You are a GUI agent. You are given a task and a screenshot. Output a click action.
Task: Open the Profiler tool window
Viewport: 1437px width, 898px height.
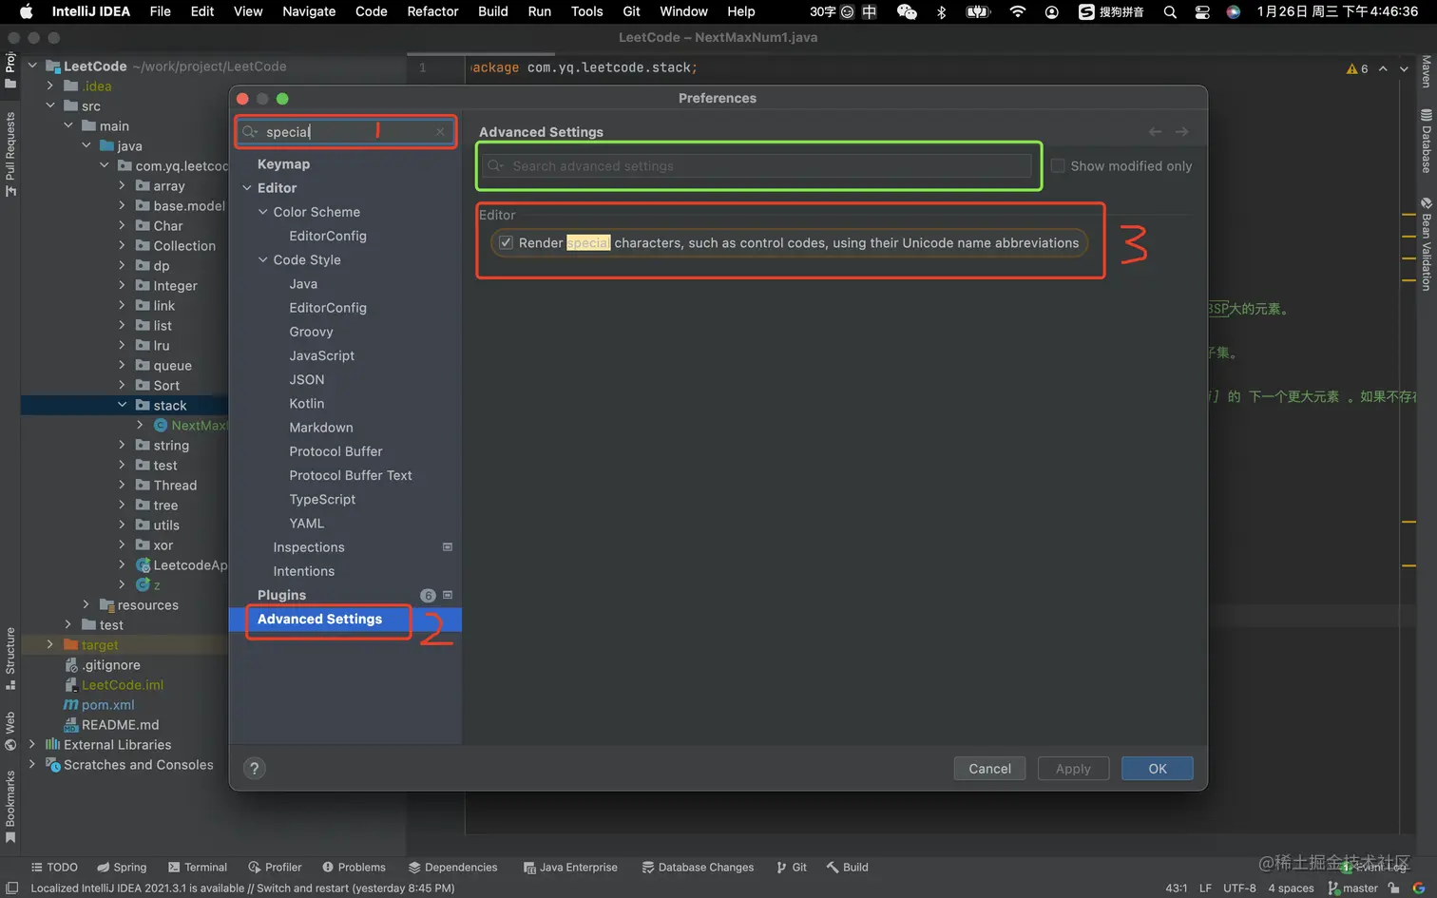(275, 867)
